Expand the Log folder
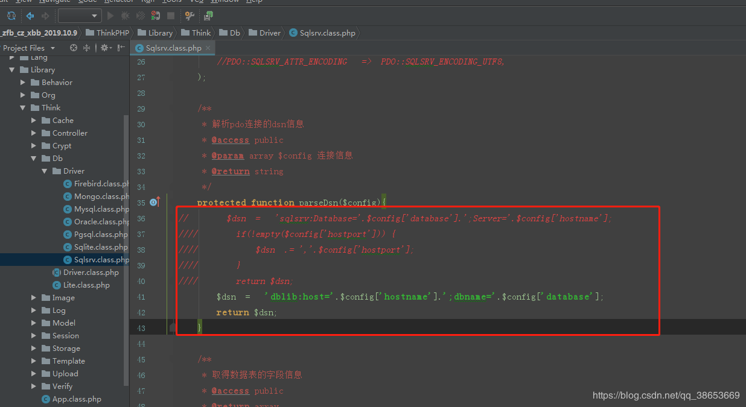 [x=34, y=311]
